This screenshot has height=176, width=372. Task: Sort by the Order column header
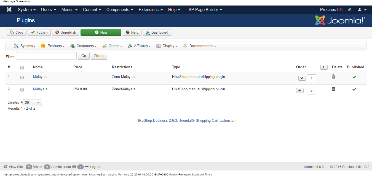pyautogui.click(x=301, y=67)
